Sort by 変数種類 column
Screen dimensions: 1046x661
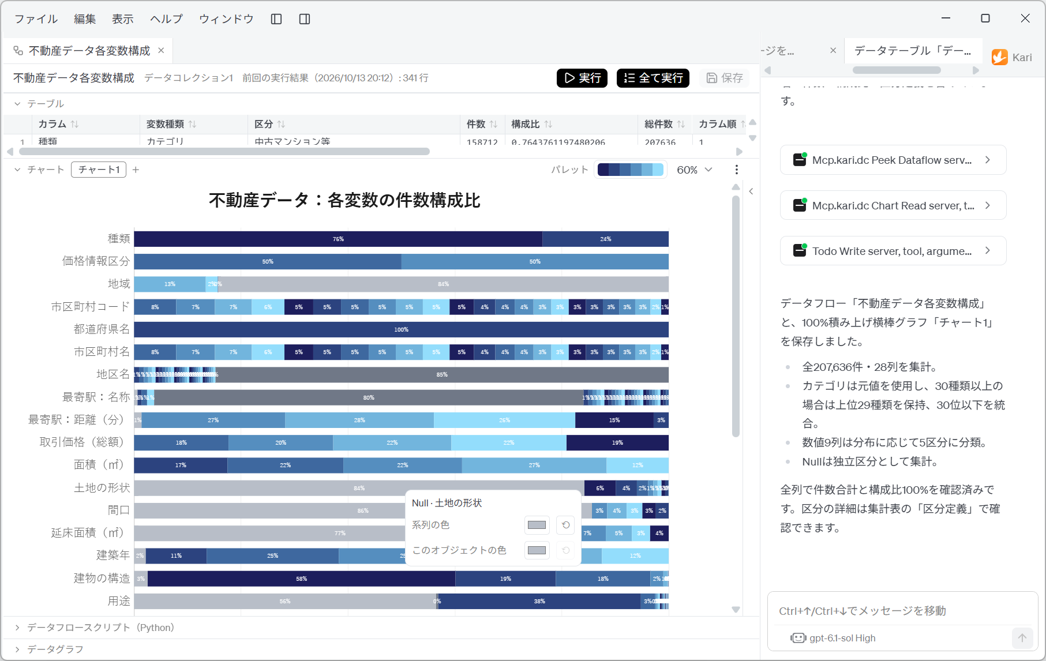(192, 124)
